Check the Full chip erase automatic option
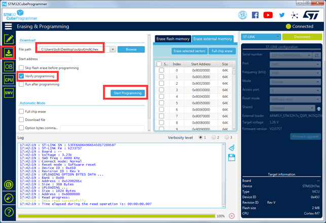This screenshot has width=326, height=223. tap(21, 111)
